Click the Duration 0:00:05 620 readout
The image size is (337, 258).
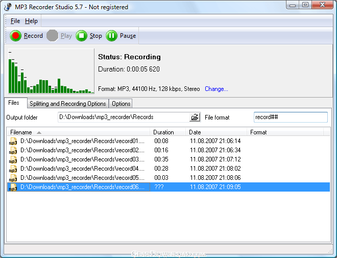129,69
